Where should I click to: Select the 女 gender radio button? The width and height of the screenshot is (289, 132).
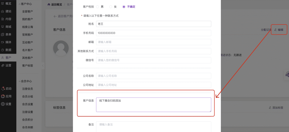click(111, 6)
